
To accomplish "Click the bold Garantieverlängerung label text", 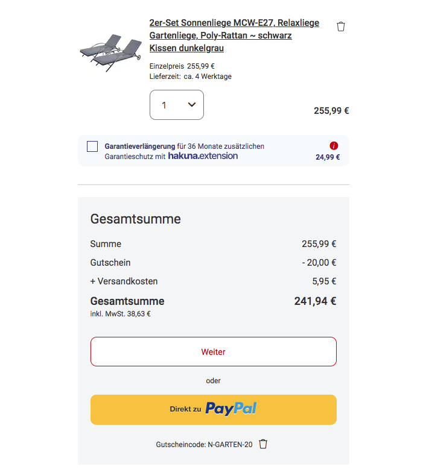I will (x=140, y=146).
